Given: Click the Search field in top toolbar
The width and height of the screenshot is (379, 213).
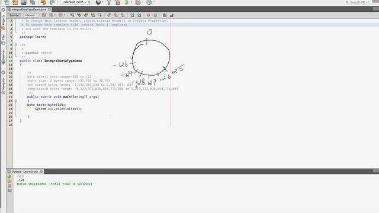Looking at the screenshot, I should click(359, 2).
